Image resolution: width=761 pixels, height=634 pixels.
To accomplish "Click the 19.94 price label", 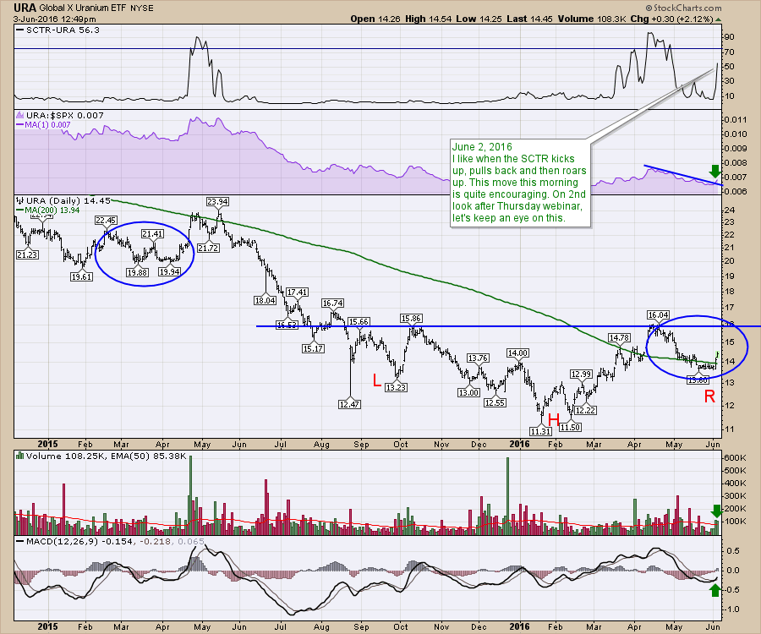I will pos(169,271).
